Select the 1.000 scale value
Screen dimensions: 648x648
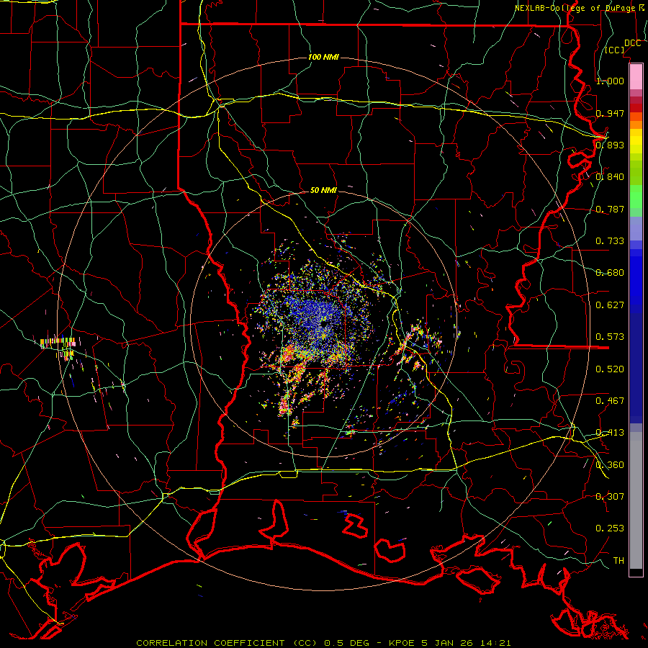point(610,81)
